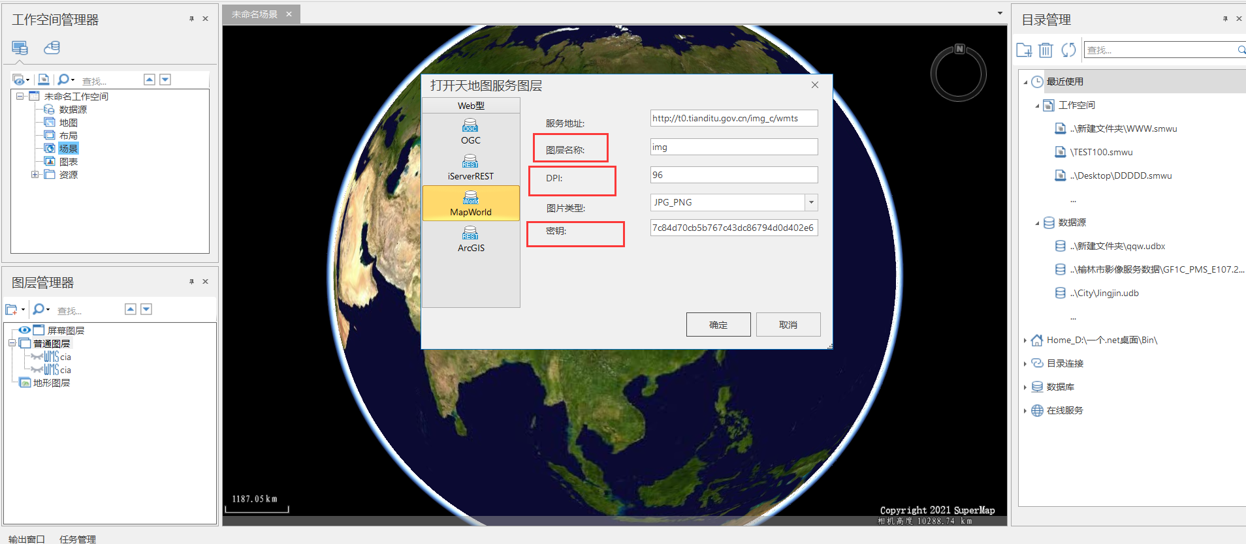Viewport: 1246px width, 544px height.
Task: Close the 未命名场景 scene tab
Action: [289, 14]
